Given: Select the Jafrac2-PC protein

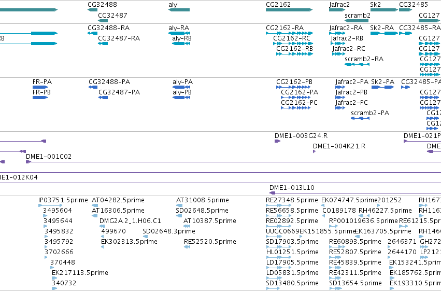Looking at the screenshot, I should click(x=340, y=108).
